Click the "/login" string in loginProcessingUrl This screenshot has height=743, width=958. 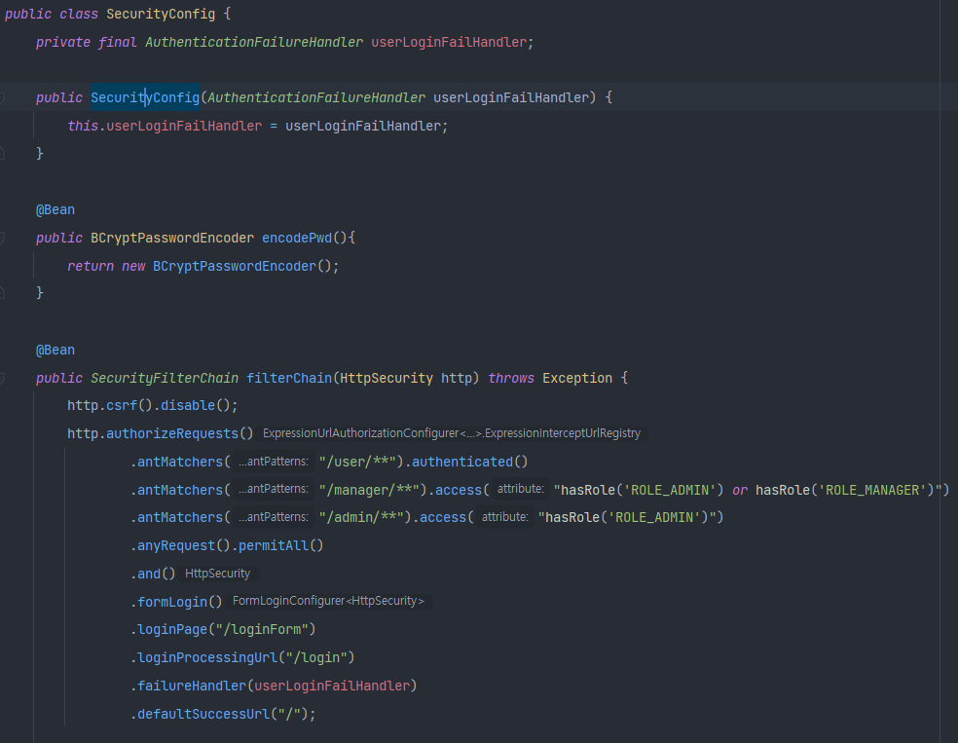[316, 657]
